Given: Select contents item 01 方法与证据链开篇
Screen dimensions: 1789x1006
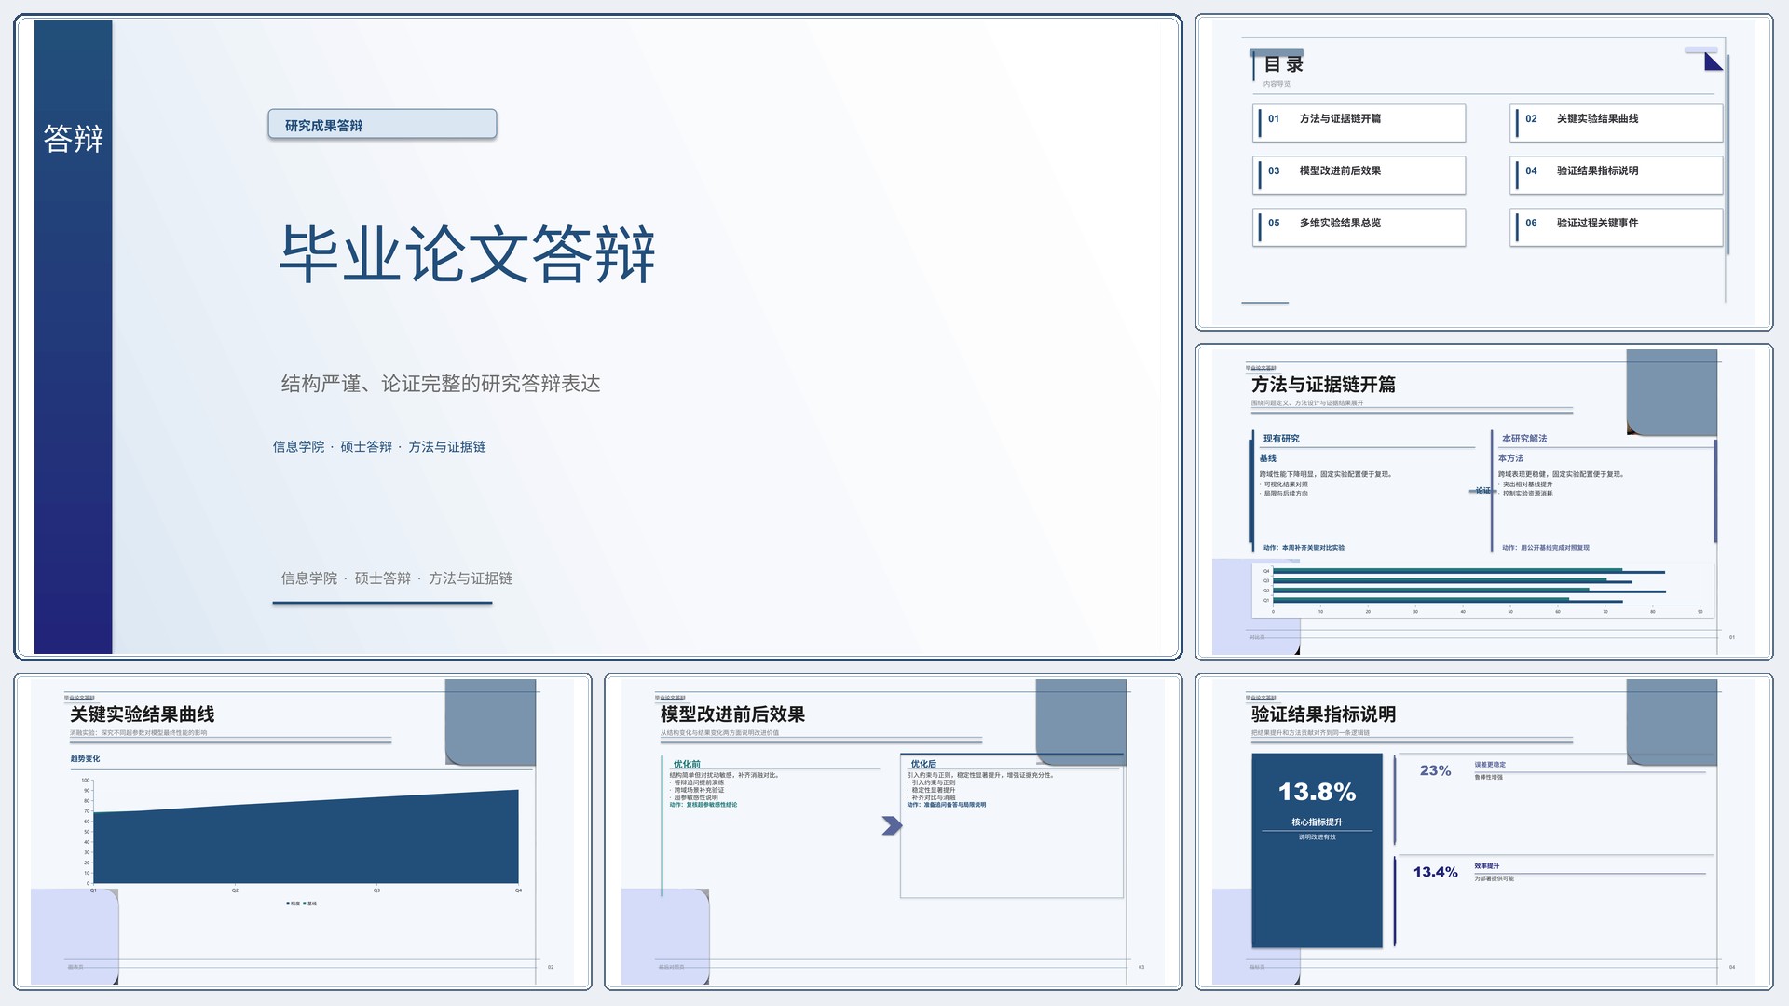Looking at the screenshot, I should (1359, 123).
